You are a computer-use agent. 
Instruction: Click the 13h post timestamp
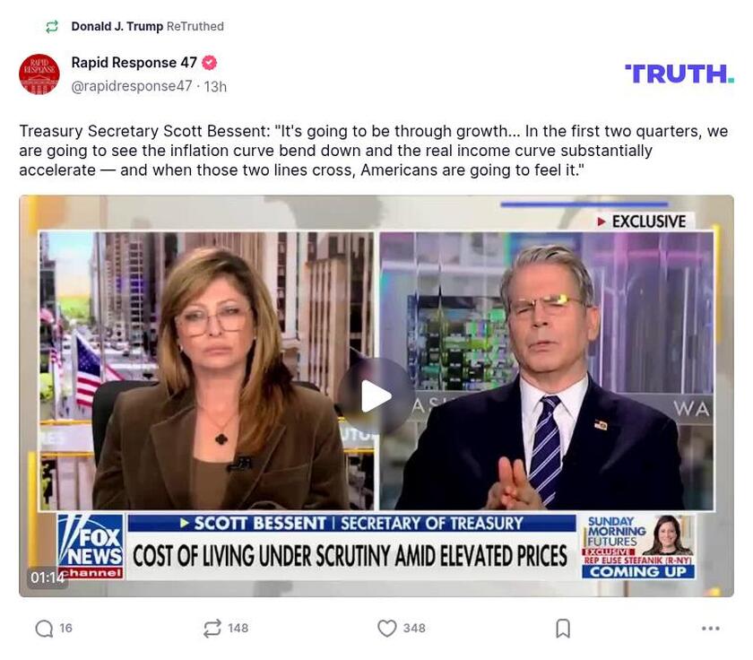coord(215,86)
